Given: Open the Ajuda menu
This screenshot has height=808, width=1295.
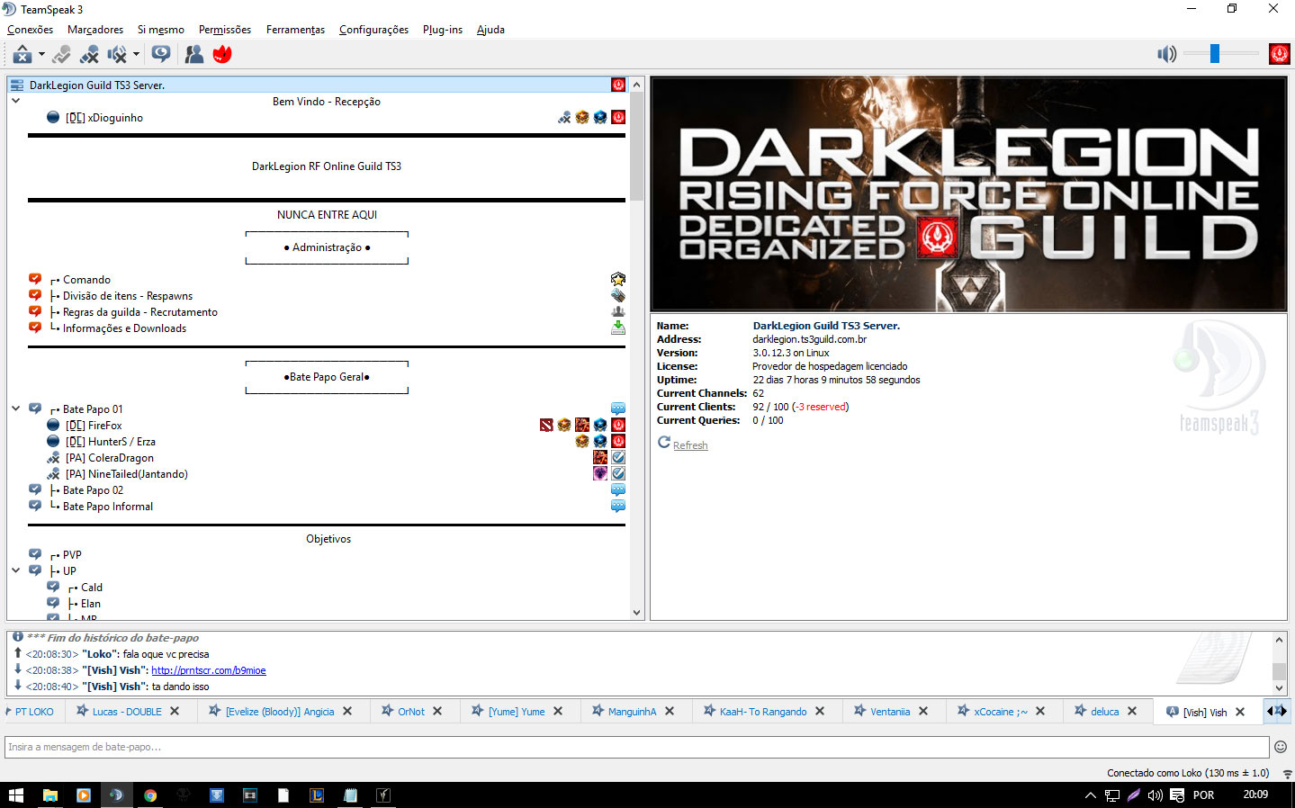Looking at the screenshot, I should pyautogui.click(x=490, y=30).
